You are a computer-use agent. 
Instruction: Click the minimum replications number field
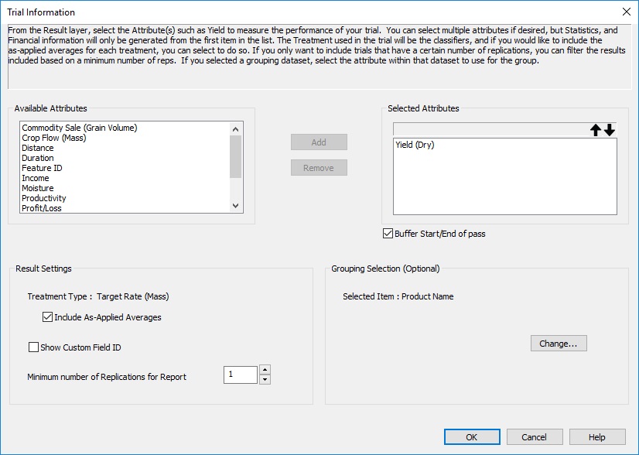point(240,375)
